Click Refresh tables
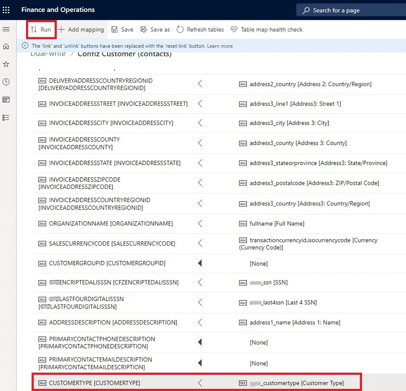The image size is (406, 391). tap(200, 30)
